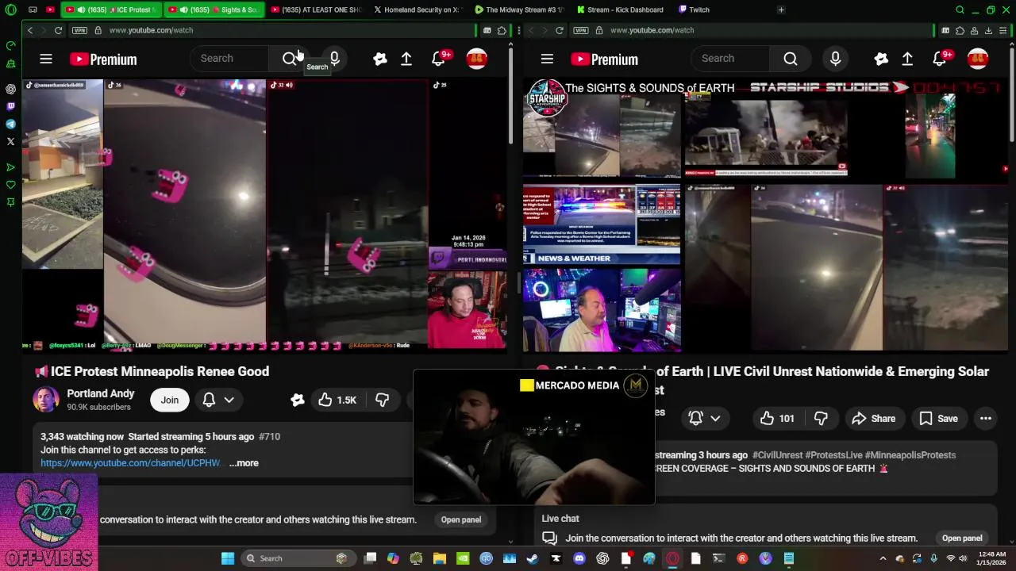
Task: Toggle VPN badge in left address bar
Action: coord(79,30)
